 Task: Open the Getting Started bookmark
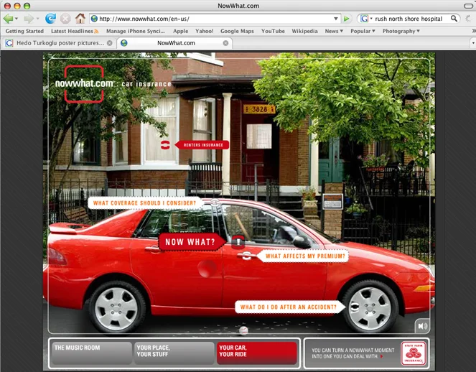click(x=24, y=31)
